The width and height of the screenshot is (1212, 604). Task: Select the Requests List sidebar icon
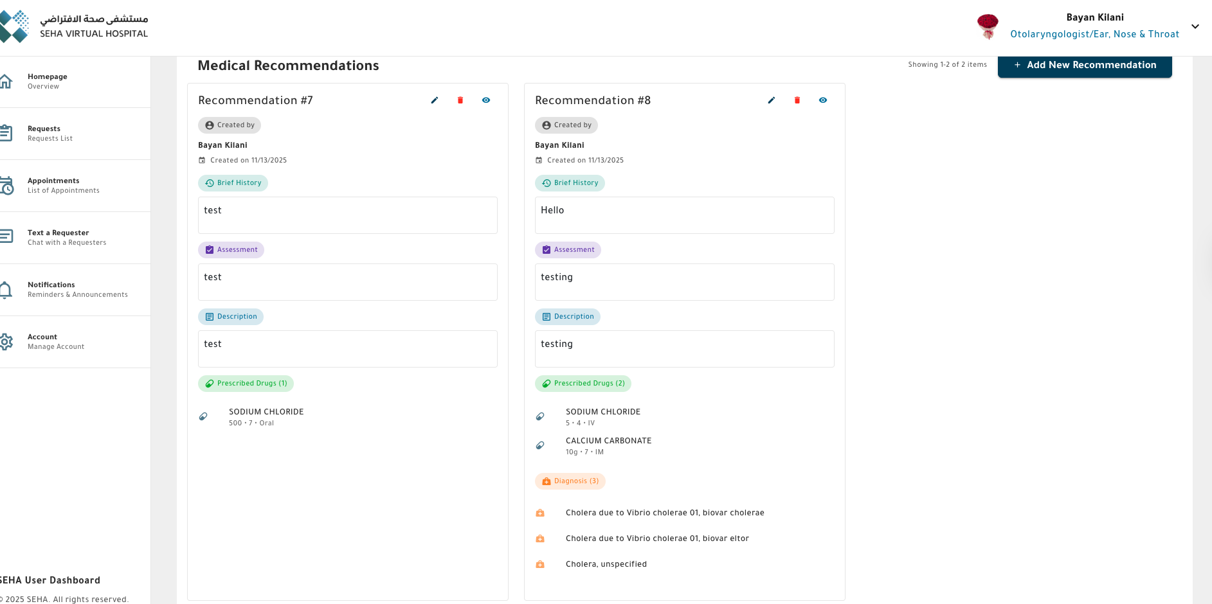click(6, 133)
